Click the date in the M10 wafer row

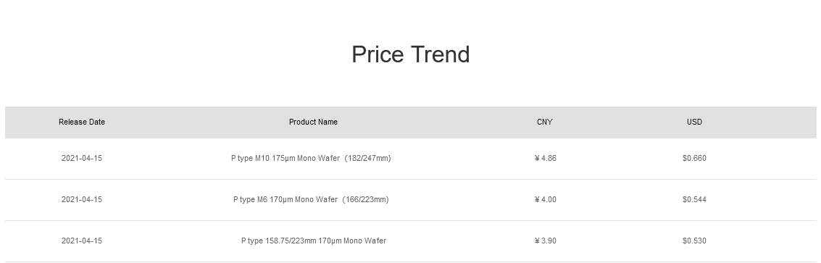click(x=82, y=158)
